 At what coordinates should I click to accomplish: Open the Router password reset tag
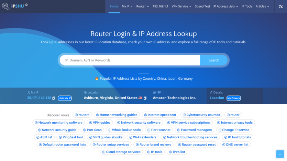click(x=197, y=145)
